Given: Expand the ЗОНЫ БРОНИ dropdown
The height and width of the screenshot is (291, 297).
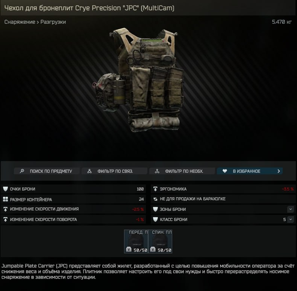Looking at the screenshot, I should click(x=291, y=209).
